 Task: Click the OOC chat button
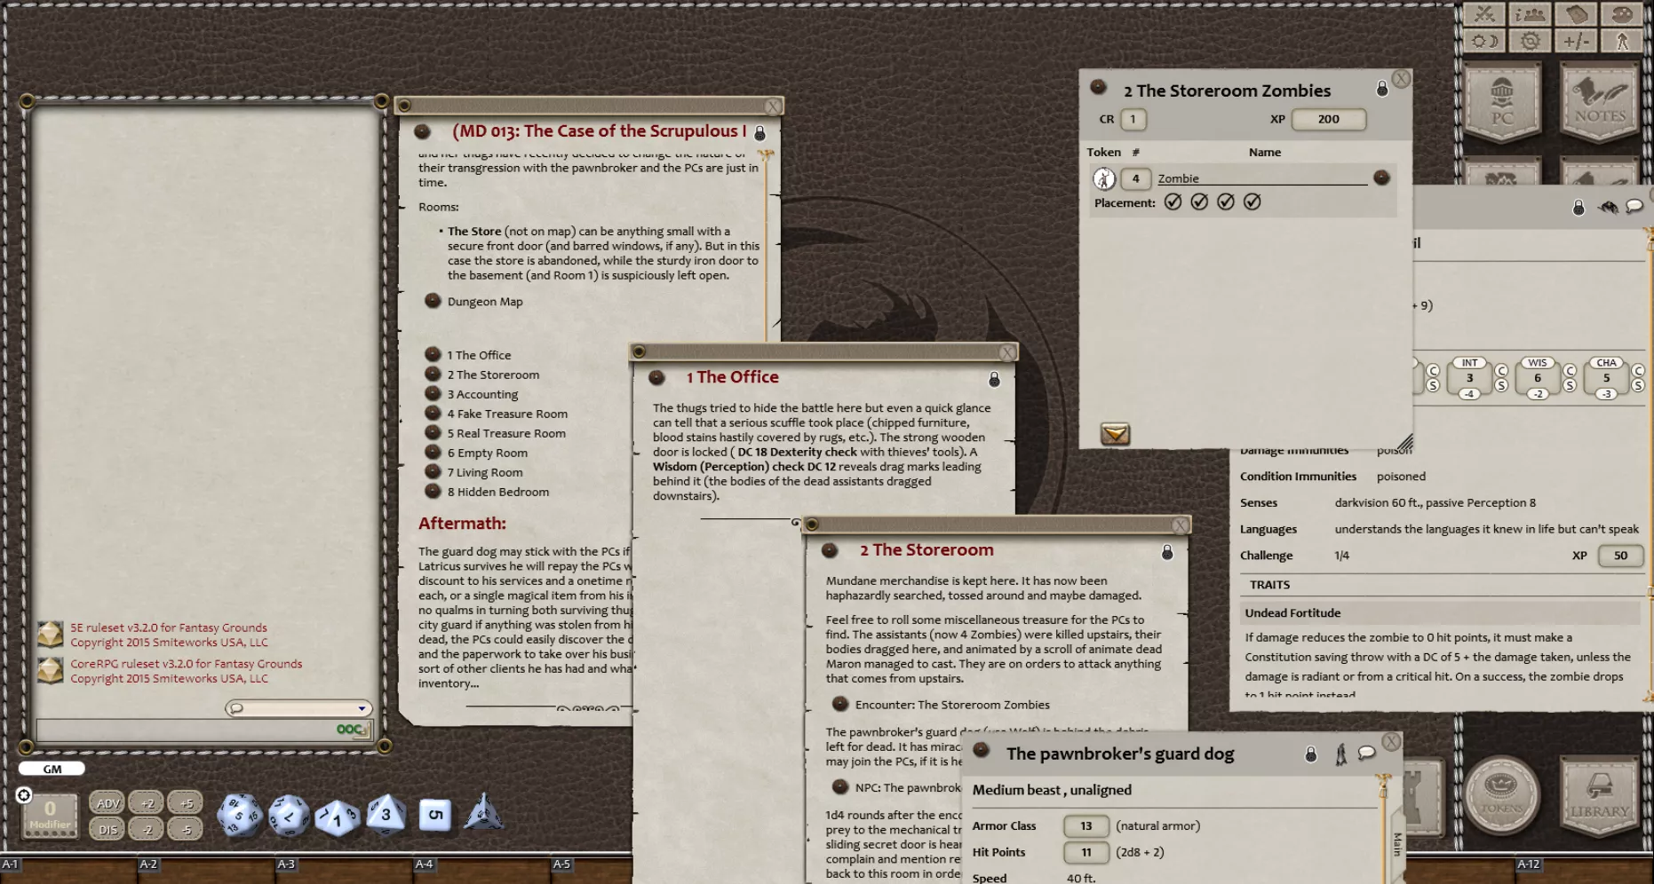[x=352, y=729]
